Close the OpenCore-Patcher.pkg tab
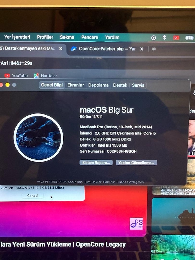This screenshot has height=260, width=195. (142, 49)
